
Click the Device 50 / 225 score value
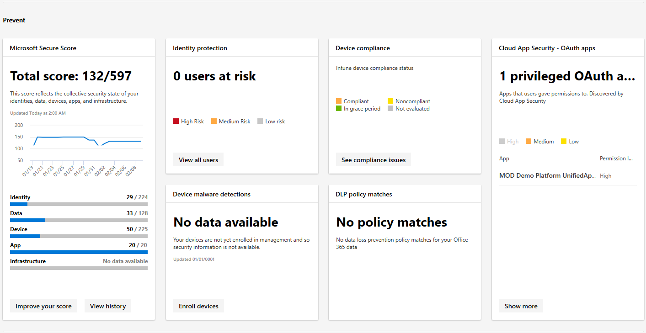click(137, 229)
